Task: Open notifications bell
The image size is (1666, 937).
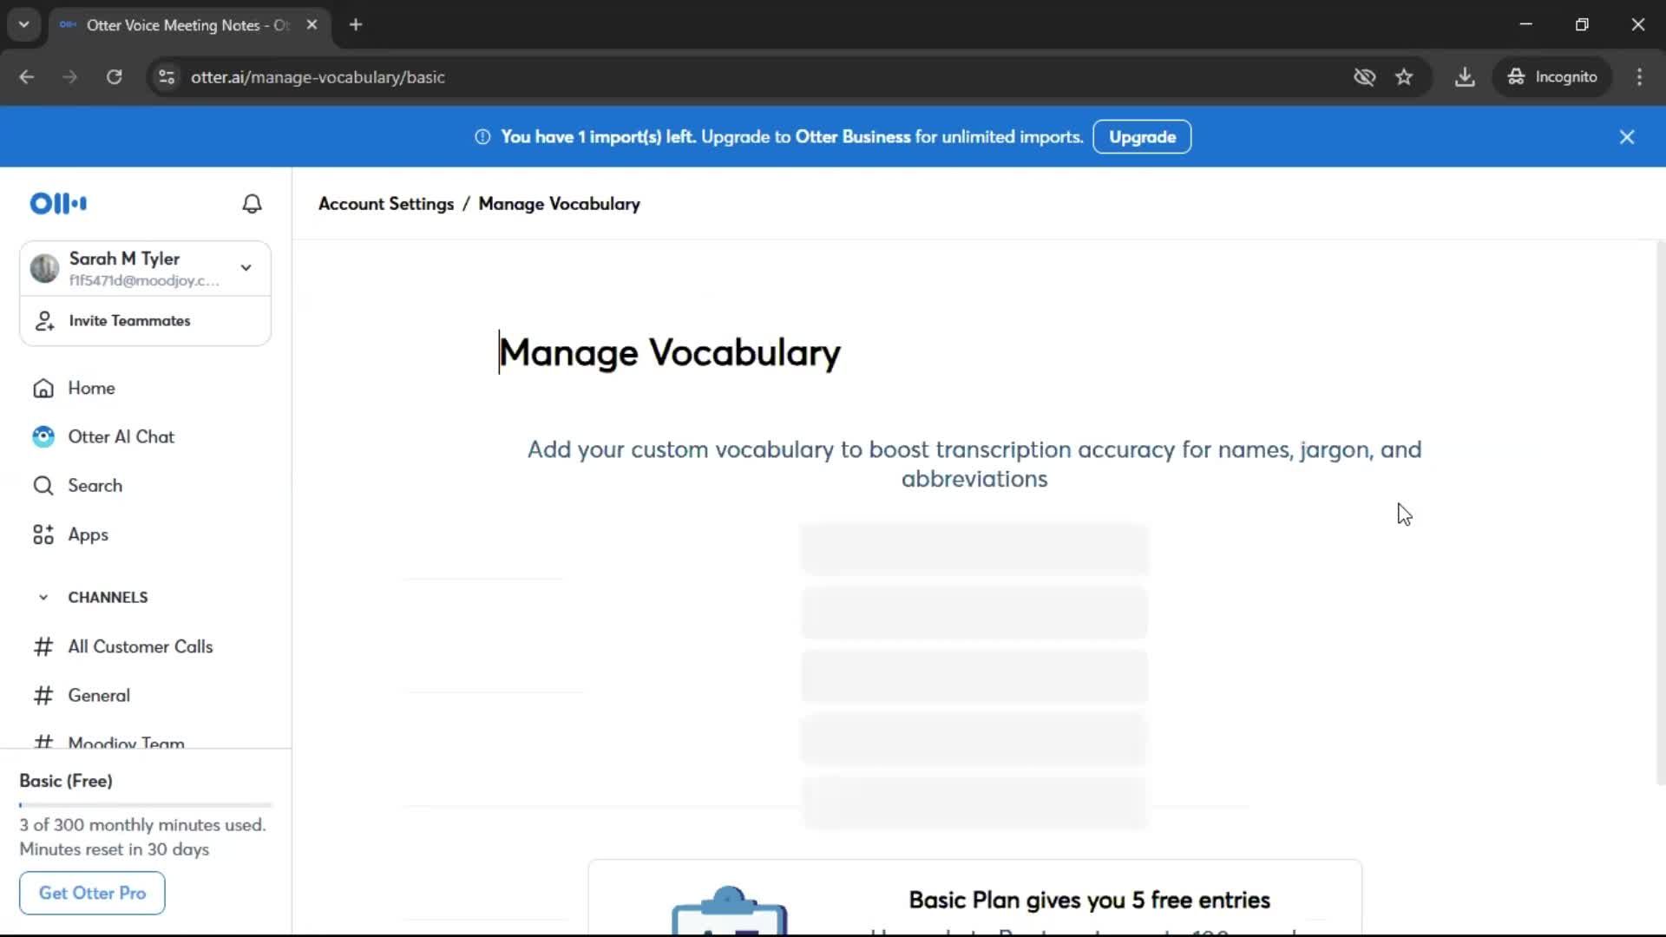Action: 252,203
